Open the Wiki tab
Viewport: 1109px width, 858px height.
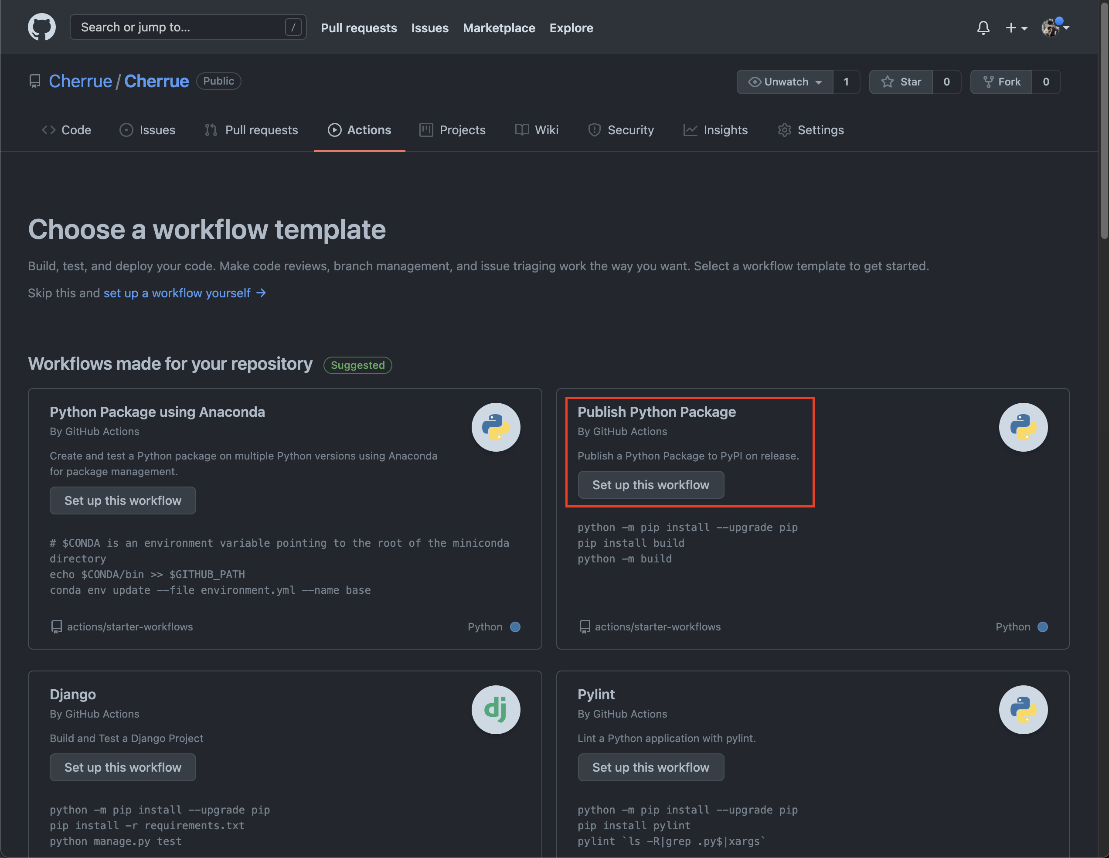(x=537, y=130)
